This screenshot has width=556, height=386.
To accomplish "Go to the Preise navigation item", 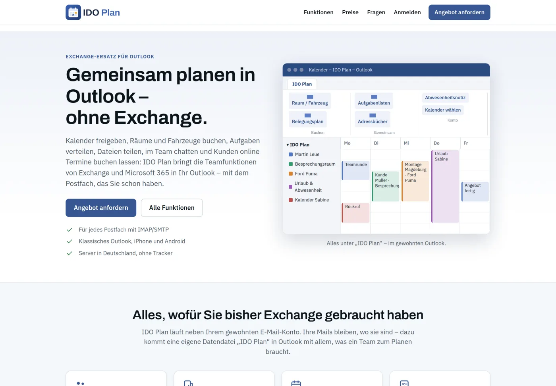I will pos(350,12).
